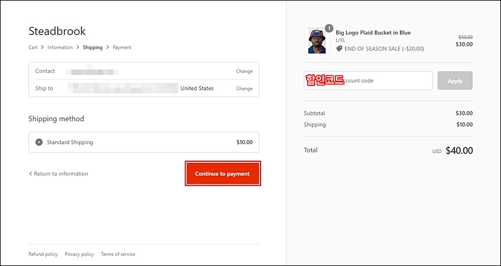Screen dimensions: 501x266
Task: Click Change next to Contact
Action: coord(244,71)
